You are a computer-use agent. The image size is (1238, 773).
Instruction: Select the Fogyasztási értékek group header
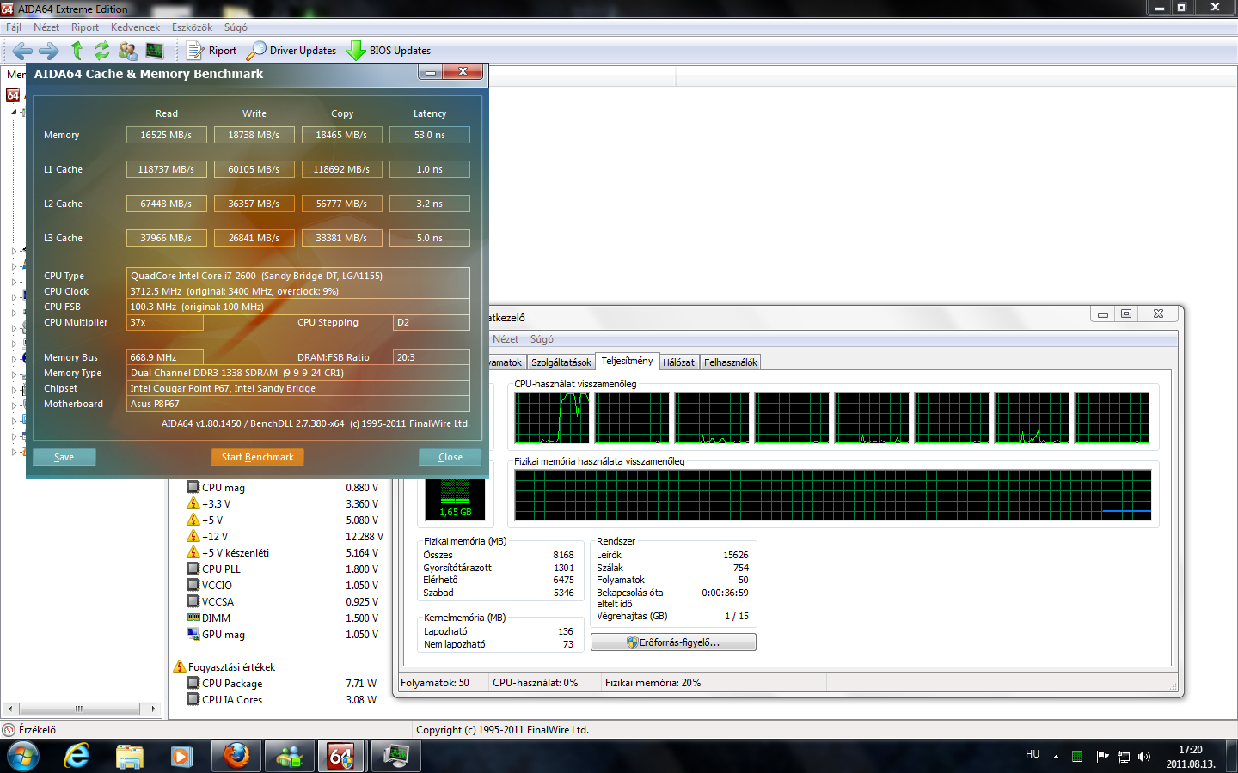click(224, 667)
